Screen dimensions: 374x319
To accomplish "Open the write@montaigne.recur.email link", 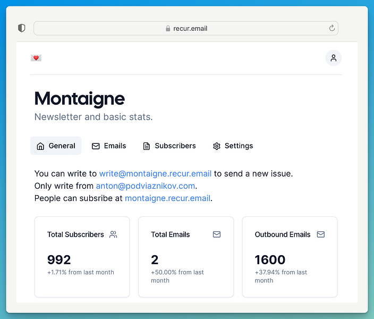I will pyautogui.click(x=155, y=173).
